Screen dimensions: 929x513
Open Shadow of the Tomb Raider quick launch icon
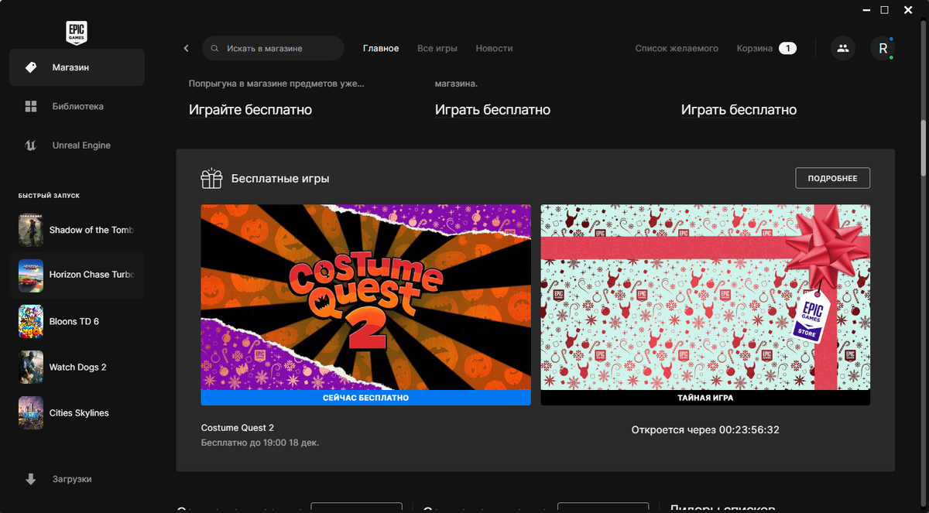point(31,230)
